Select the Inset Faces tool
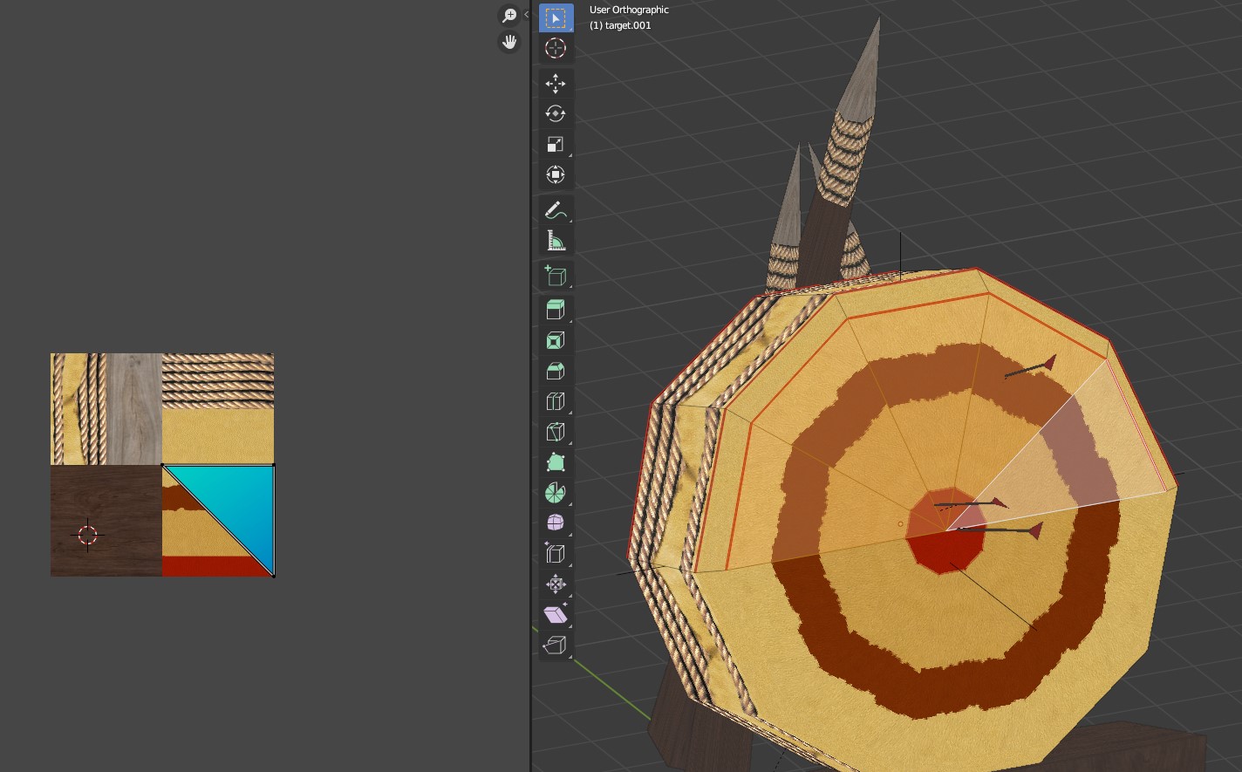 point(556,340)
